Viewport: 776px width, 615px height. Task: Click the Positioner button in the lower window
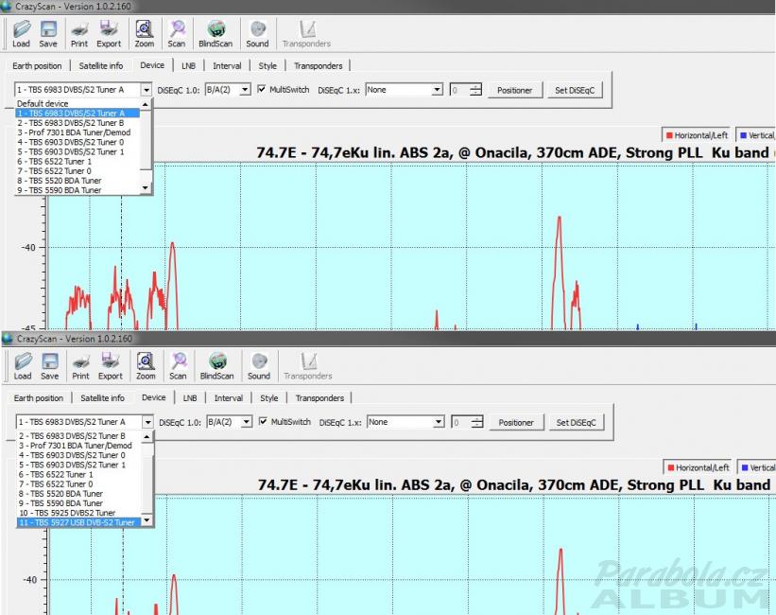tap(516, 423)
